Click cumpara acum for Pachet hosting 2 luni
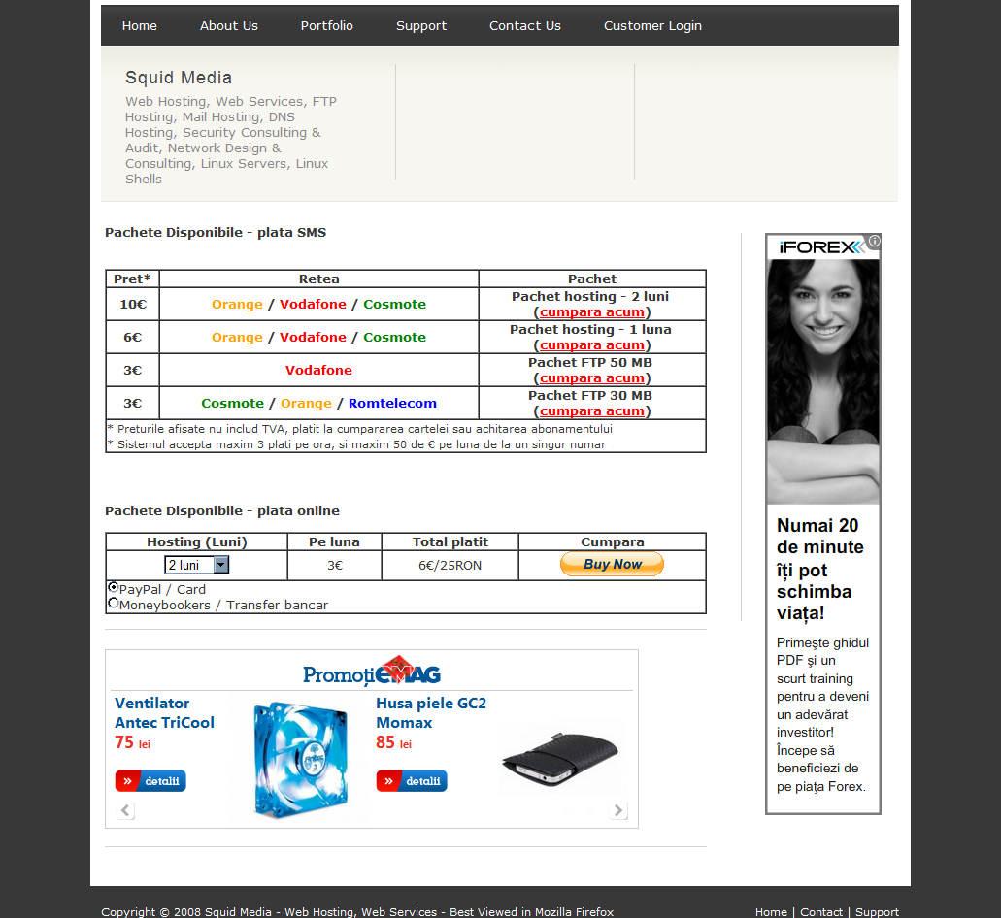The image size is (1001, 918). pyautogui.click(x=591, y=311)
